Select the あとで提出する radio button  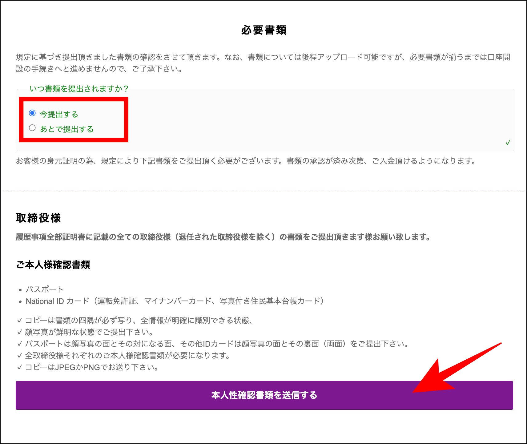pos(32,128)
